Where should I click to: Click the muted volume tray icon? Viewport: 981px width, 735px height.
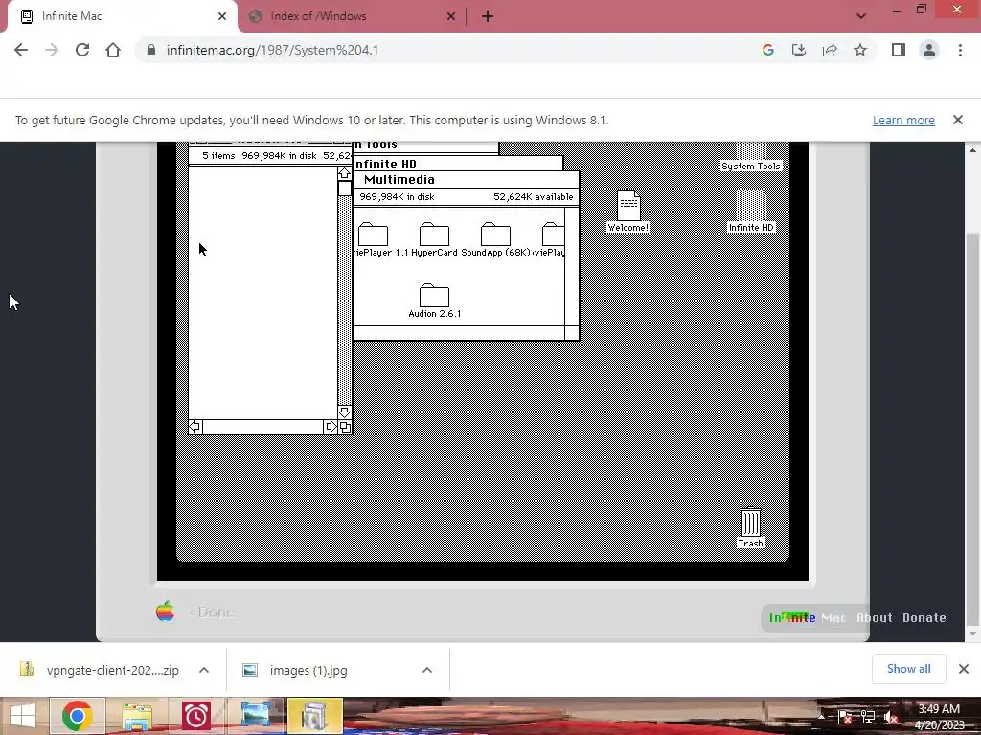tap(891, 717)
